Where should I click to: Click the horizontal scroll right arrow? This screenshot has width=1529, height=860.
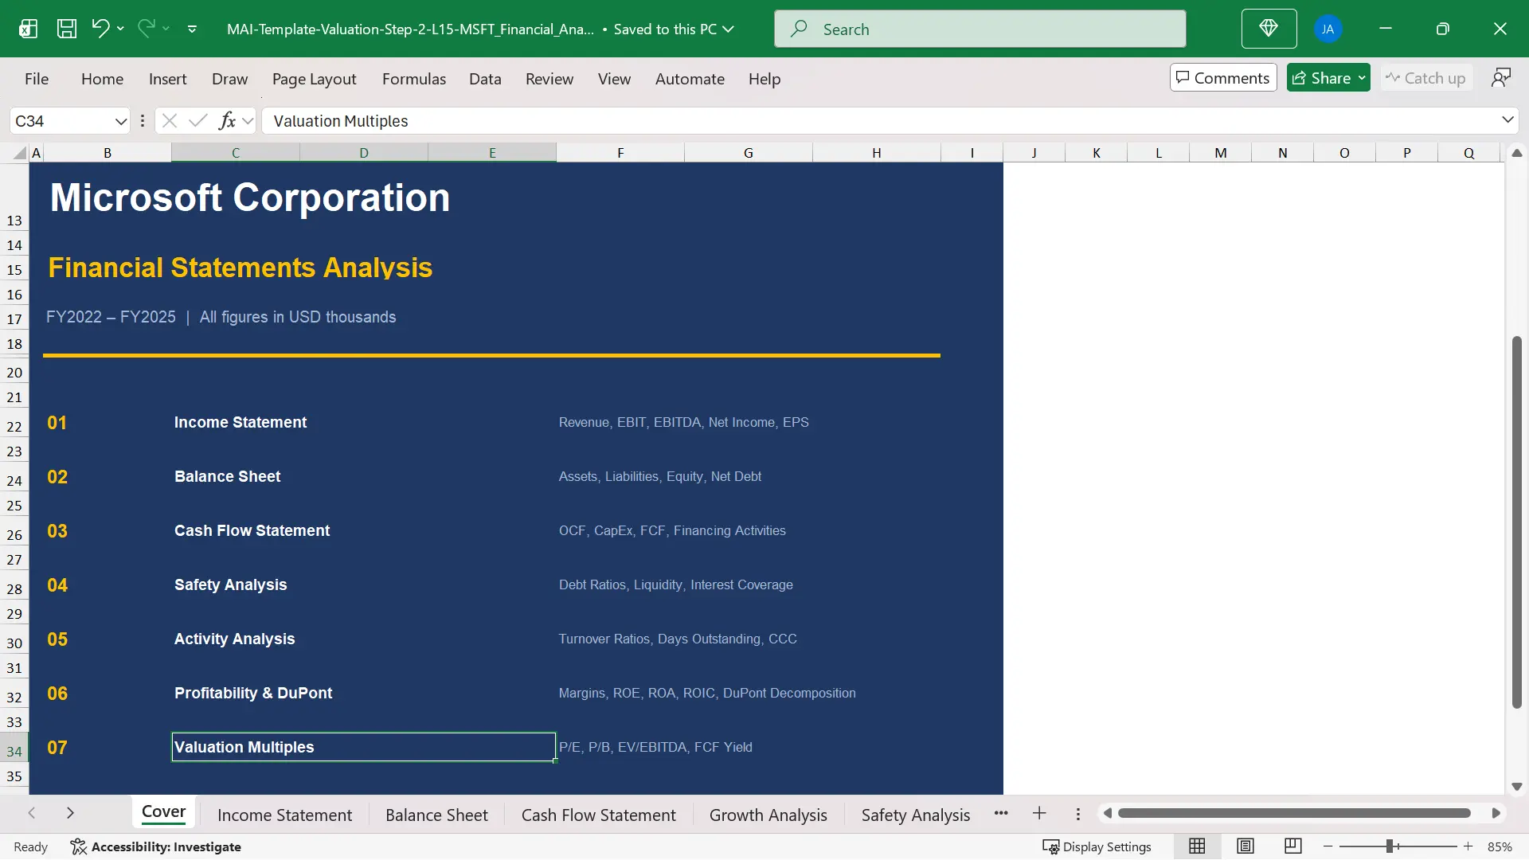(1496, 813)
